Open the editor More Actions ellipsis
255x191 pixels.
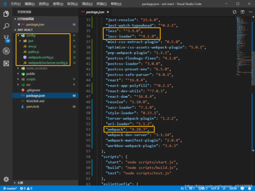tap(250, 12)
